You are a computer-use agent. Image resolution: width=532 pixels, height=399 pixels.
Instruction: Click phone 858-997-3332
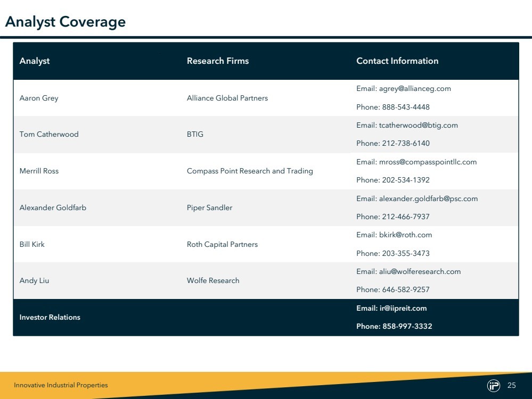[407, 326]
